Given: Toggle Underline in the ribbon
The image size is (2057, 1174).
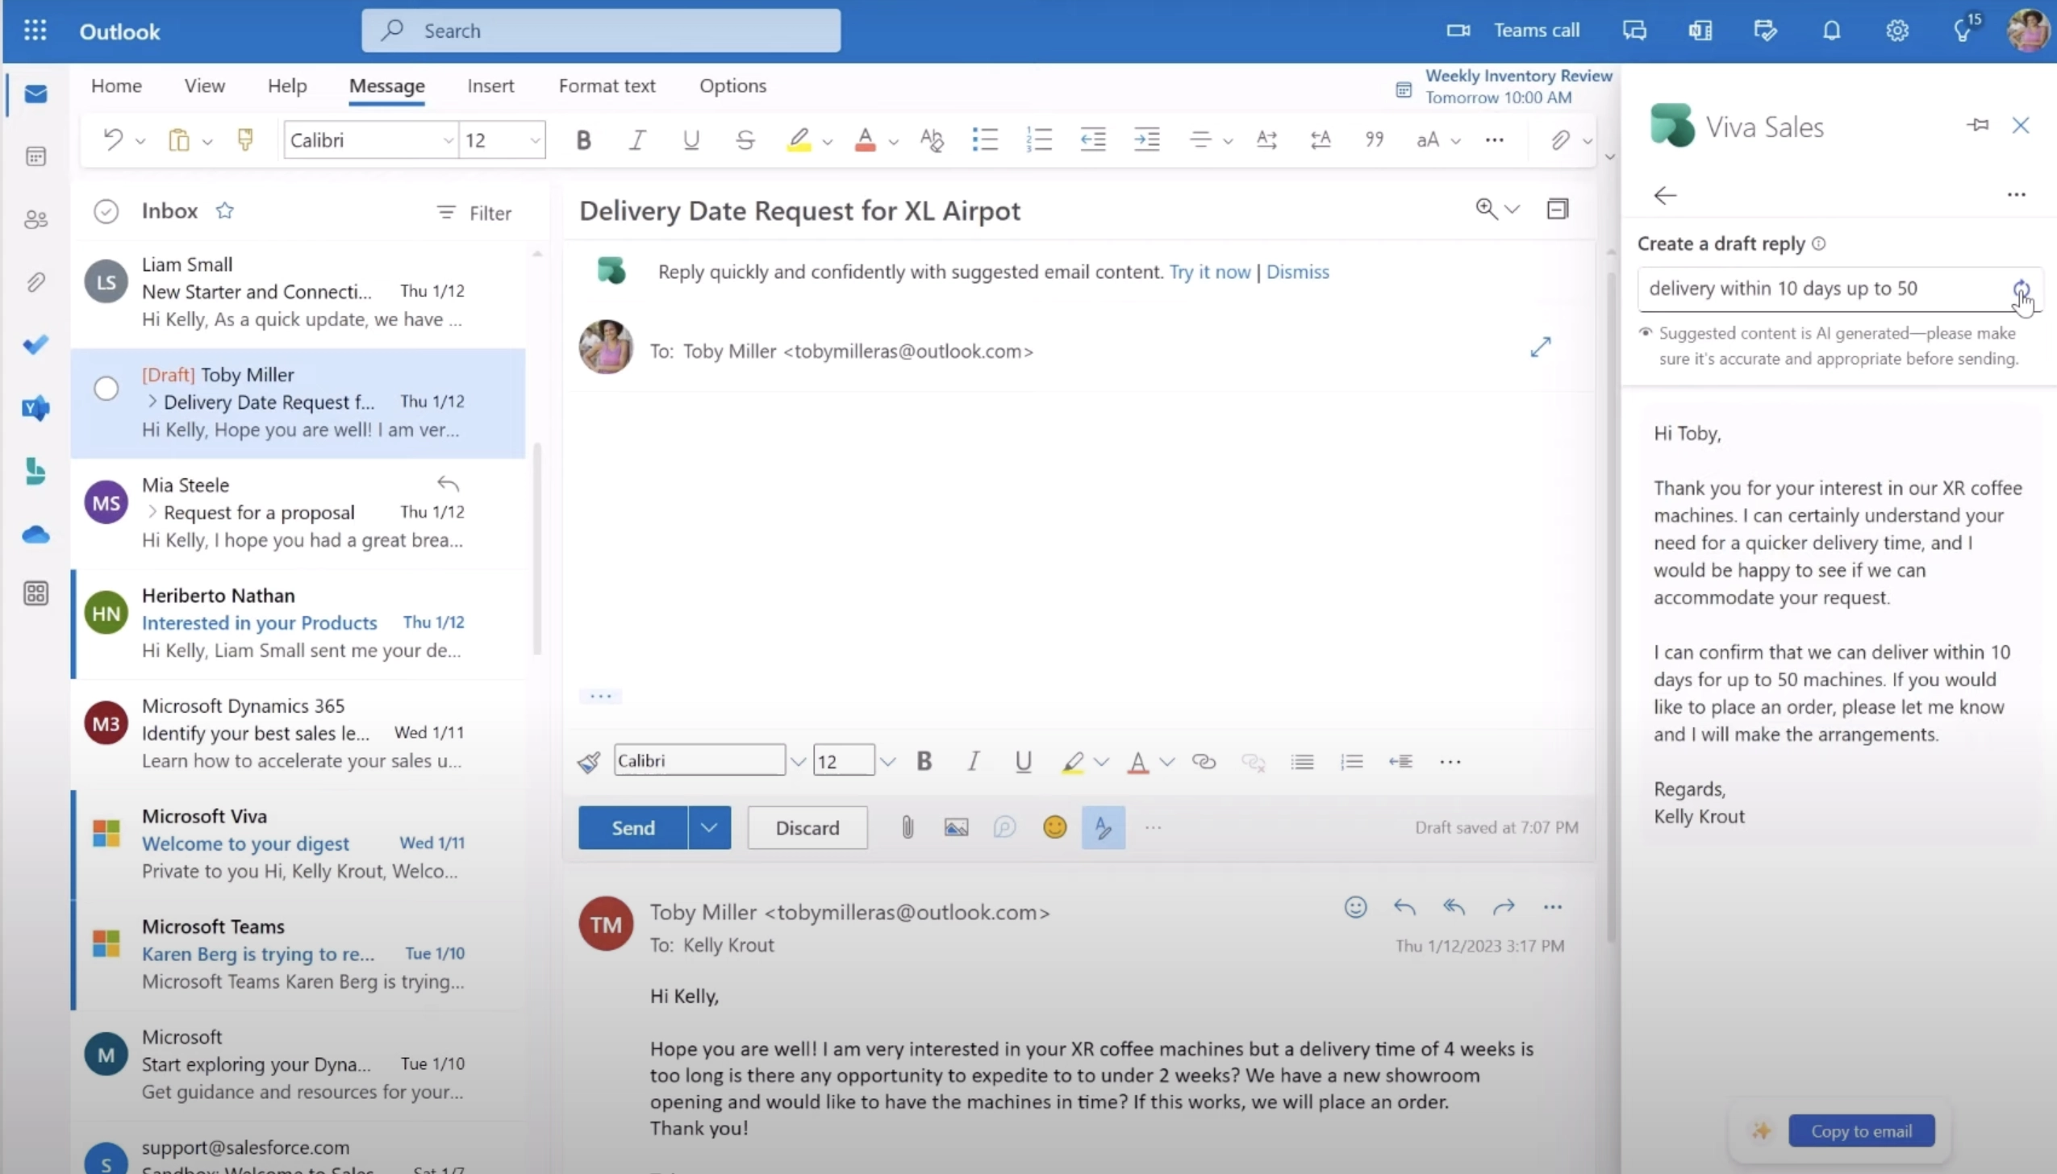Looking at the screenshot, I should (691, 139).
